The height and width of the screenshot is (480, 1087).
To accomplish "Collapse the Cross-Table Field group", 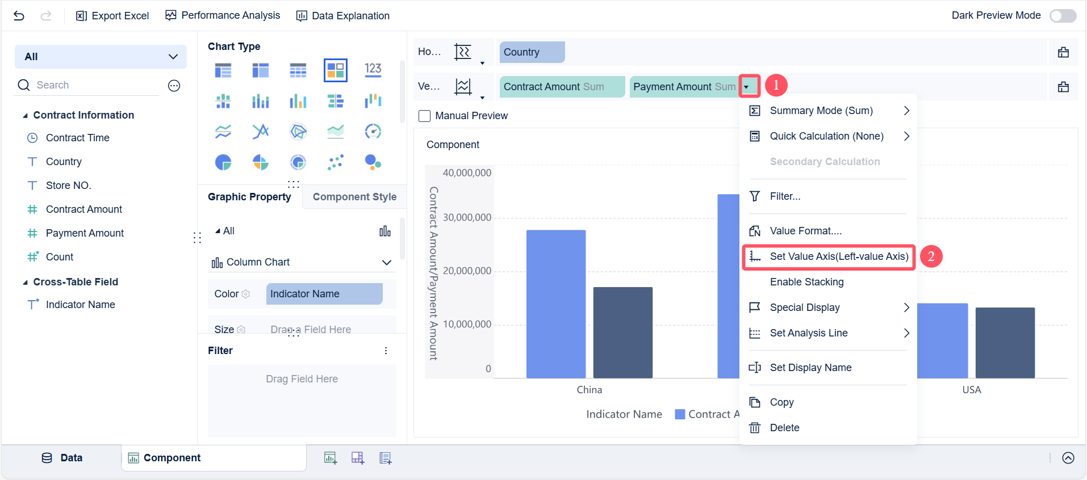I will click(x=25, y=283).
